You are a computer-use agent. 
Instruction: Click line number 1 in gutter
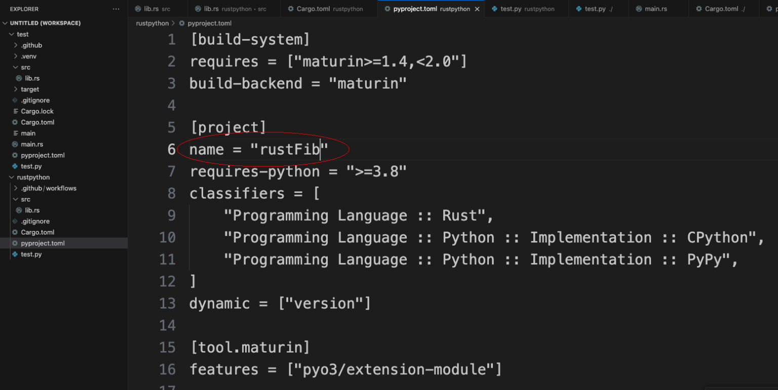tap(171, 40)
